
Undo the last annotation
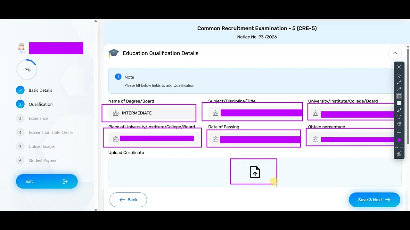click(x=397, y=148)
